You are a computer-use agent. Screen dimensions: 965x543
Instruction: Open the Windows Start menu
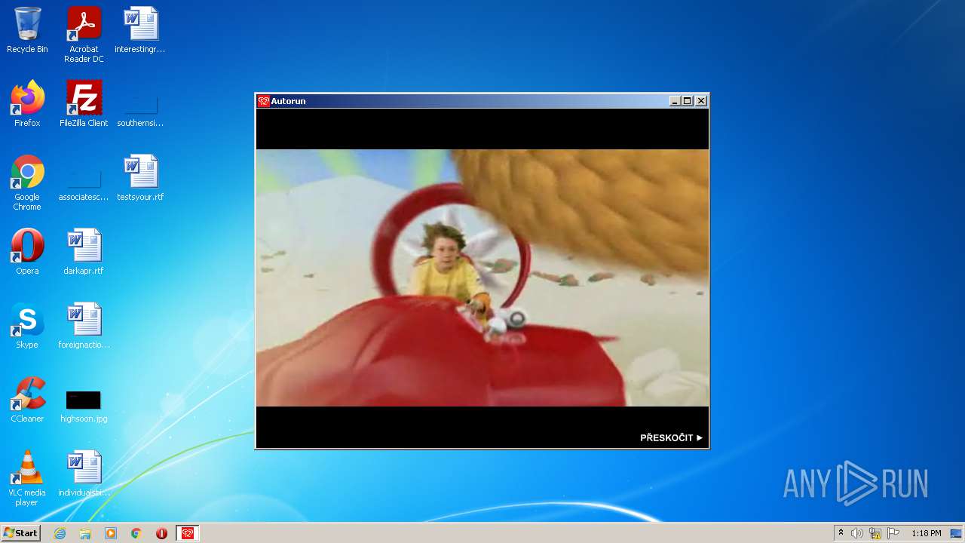pos(20,533)
